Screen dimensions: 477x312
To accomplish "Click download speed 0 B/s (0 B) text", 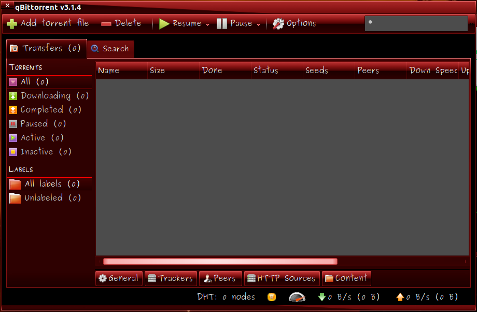I will point(354,297).
